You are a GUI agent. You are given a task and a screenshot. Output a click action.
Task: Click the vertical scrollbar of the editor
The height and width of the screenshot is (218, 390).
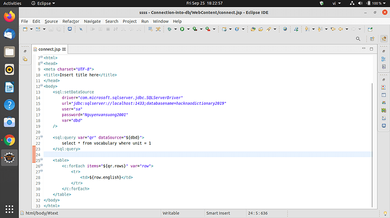pyautogui.click(x=372, y=145)
